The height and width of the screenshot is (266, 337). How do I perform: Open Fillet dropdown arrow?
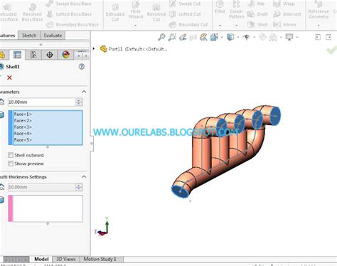pos(220,25)
